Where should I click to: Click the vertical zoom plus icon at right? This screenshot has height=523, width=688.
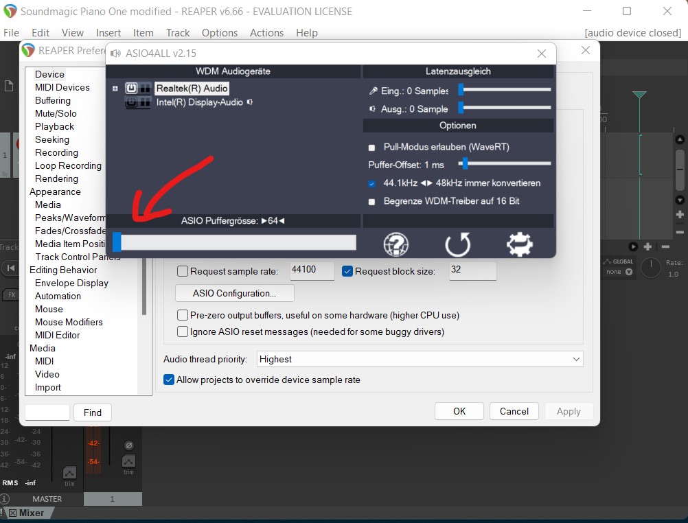coord(680,214)
